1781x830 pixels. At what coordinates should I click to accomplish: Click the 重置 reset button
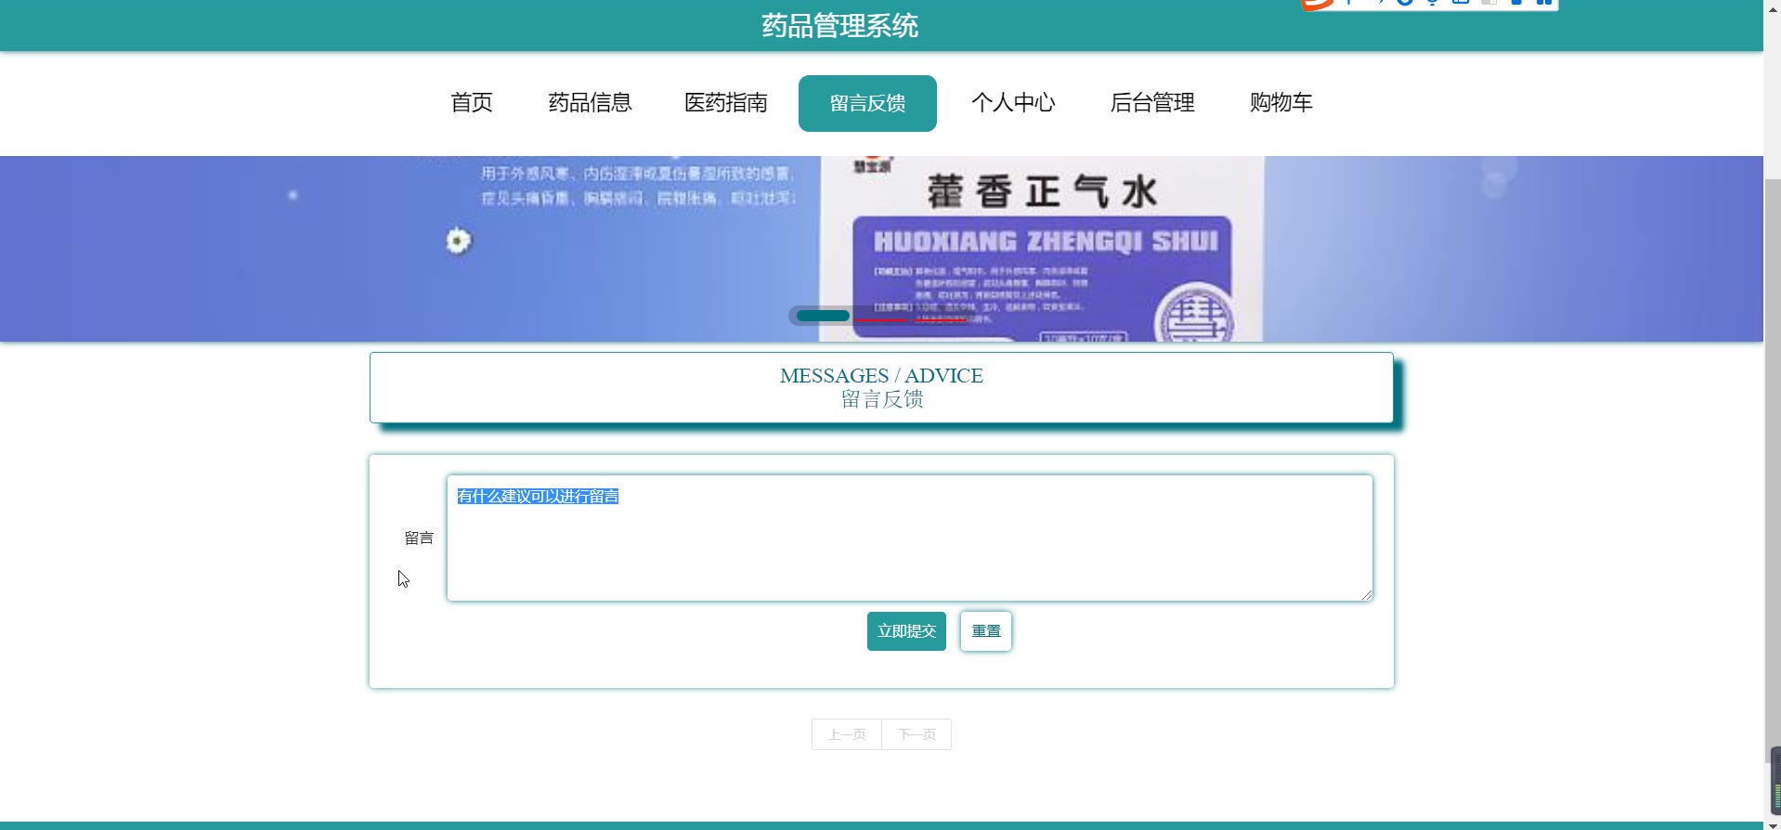[986, 631]
